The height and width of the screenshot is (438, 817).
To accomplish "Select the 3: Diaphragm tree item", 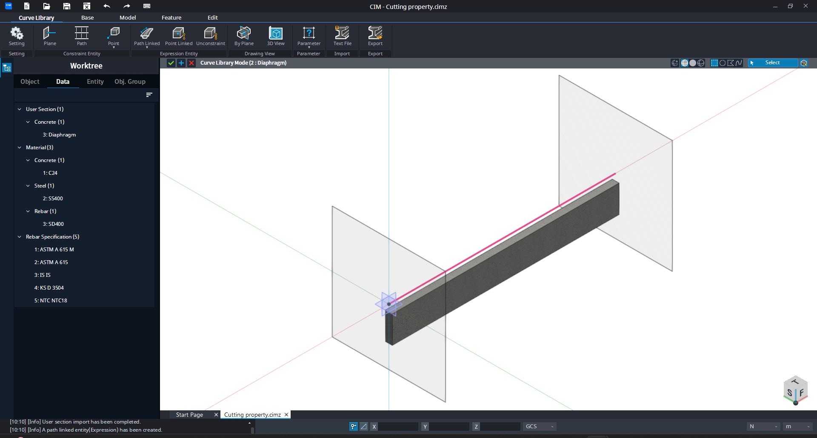I will tap(59, 135).
